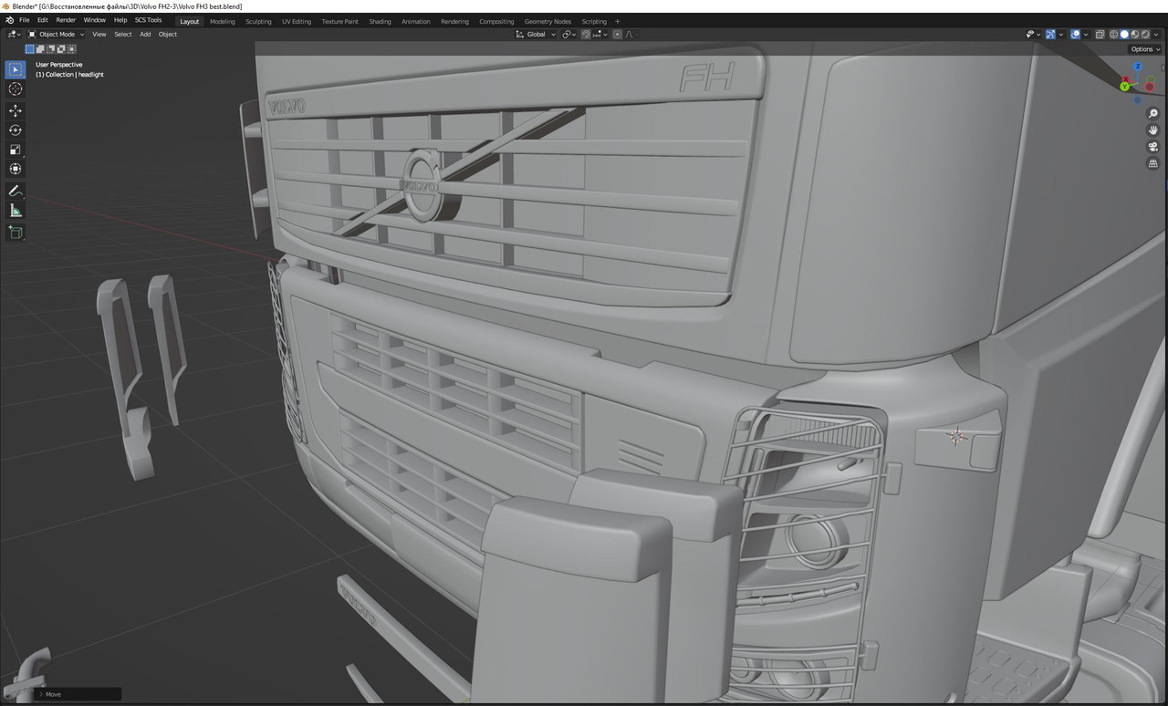
Task: Toggle proportional editing
Action: (x=617, y=34)
